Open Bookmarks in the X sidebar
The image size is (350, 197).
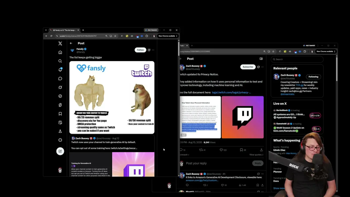(x=60, y=114)
